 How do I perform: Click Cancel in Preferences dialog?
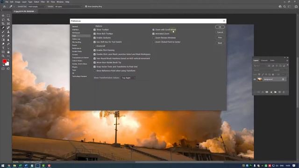click(220, 32)
